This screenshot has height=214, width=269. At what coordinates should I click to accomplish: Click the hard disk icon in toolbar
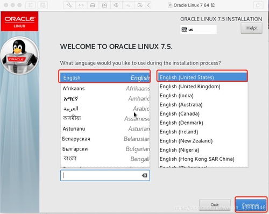coord(93,5)
